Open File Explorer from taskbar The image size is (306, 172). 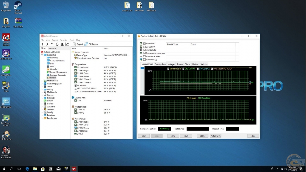(35, 169)
